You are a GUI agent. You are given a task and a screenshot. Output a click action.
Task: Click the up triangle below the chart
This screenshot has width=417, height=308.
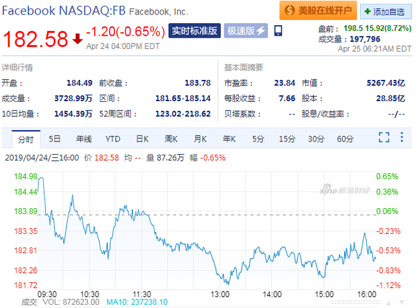click(389, 303)
